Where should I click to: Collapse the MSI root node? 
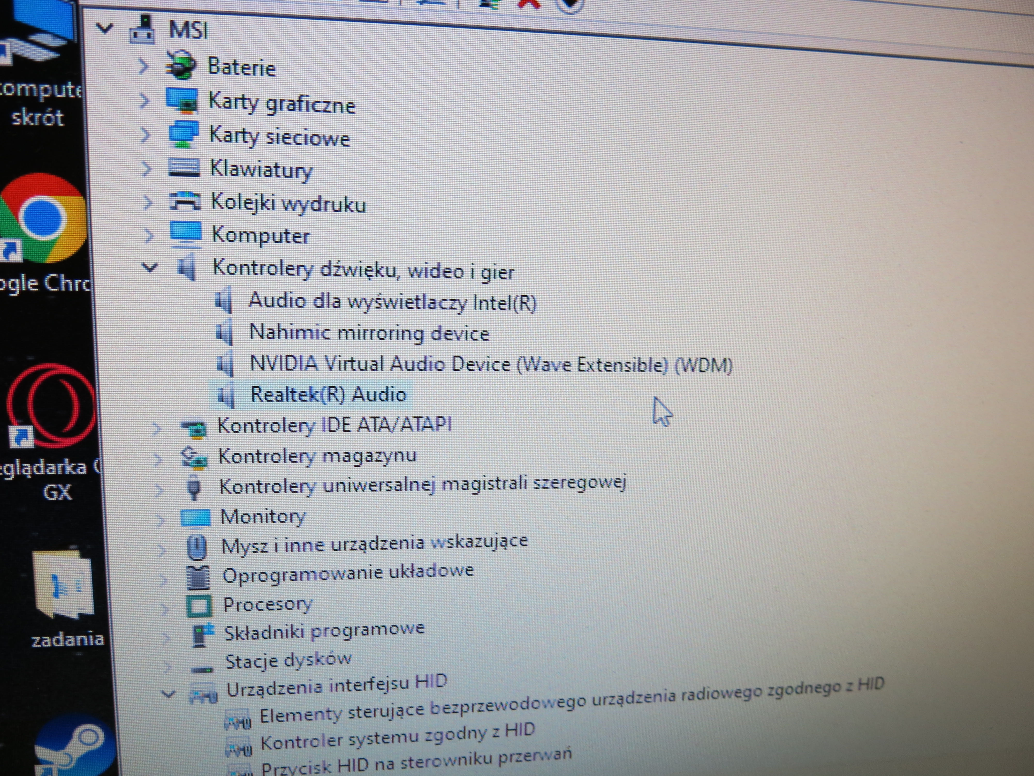coord(105,28)
